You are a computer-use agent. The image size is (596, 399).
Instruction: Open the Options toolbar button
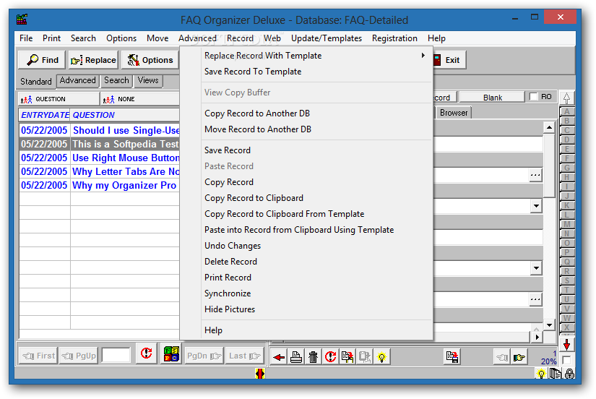[x=150, y=60]
